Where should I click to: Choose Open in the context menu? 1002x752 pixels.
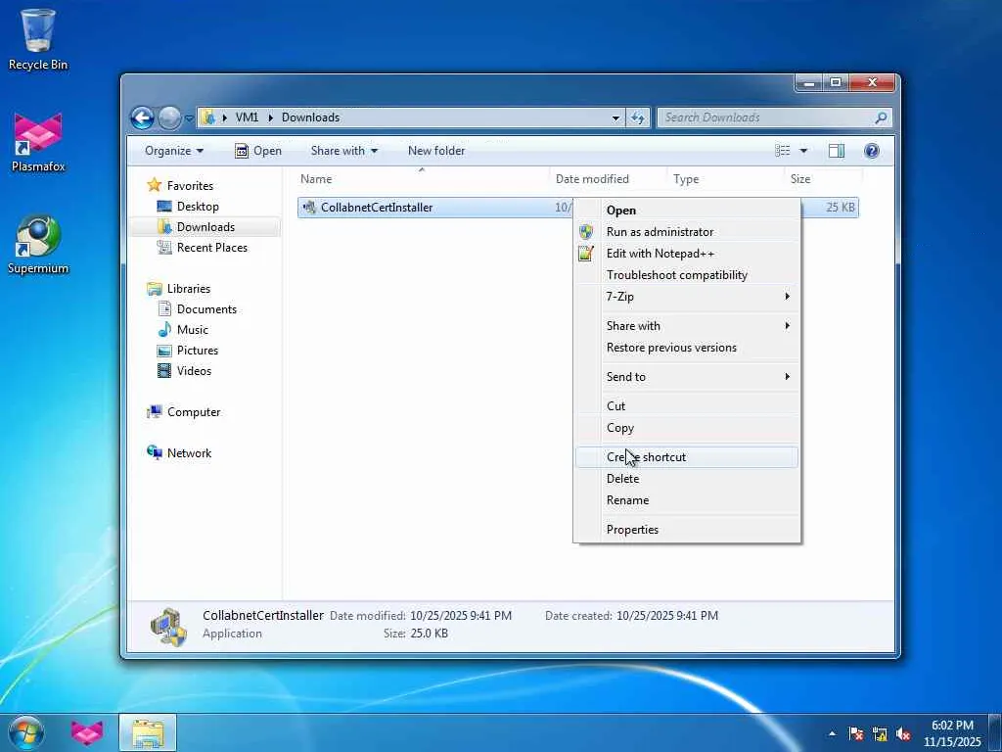pyautogui.click(x=687, y=211)
